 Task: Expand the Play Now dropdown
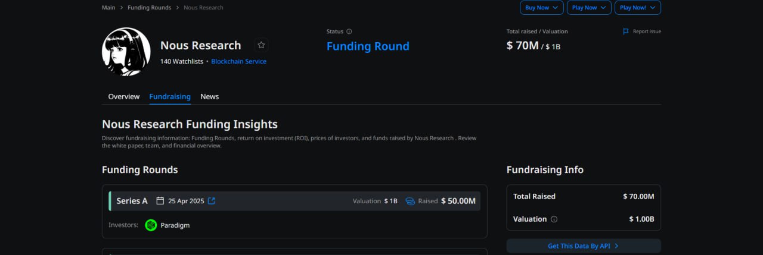(589, 8)
